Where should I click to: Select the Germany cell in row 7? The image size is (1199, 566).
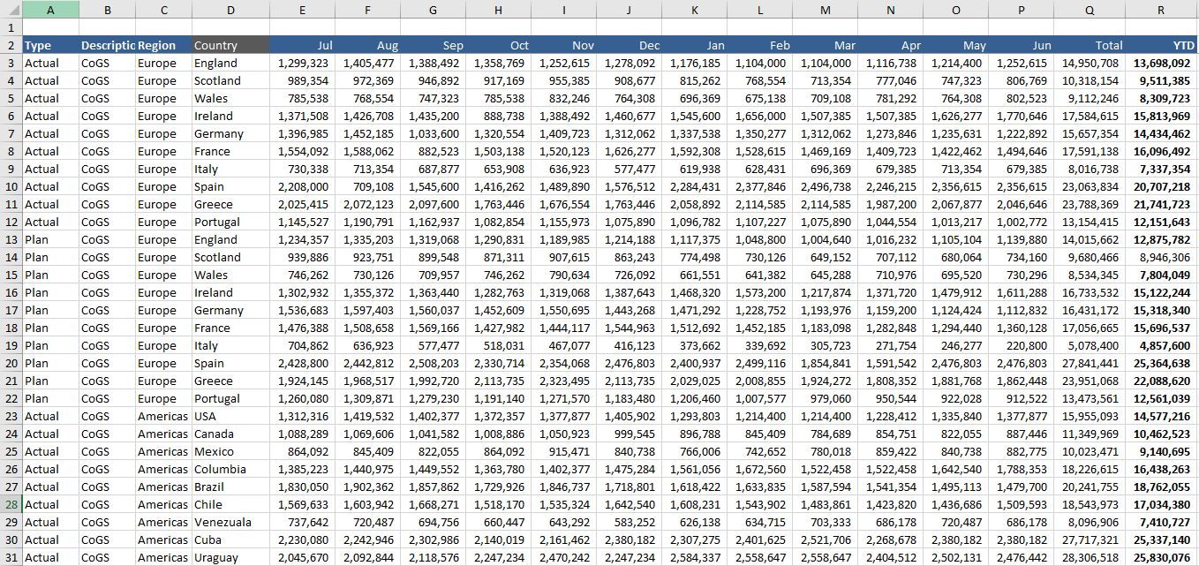click(230, 133)
